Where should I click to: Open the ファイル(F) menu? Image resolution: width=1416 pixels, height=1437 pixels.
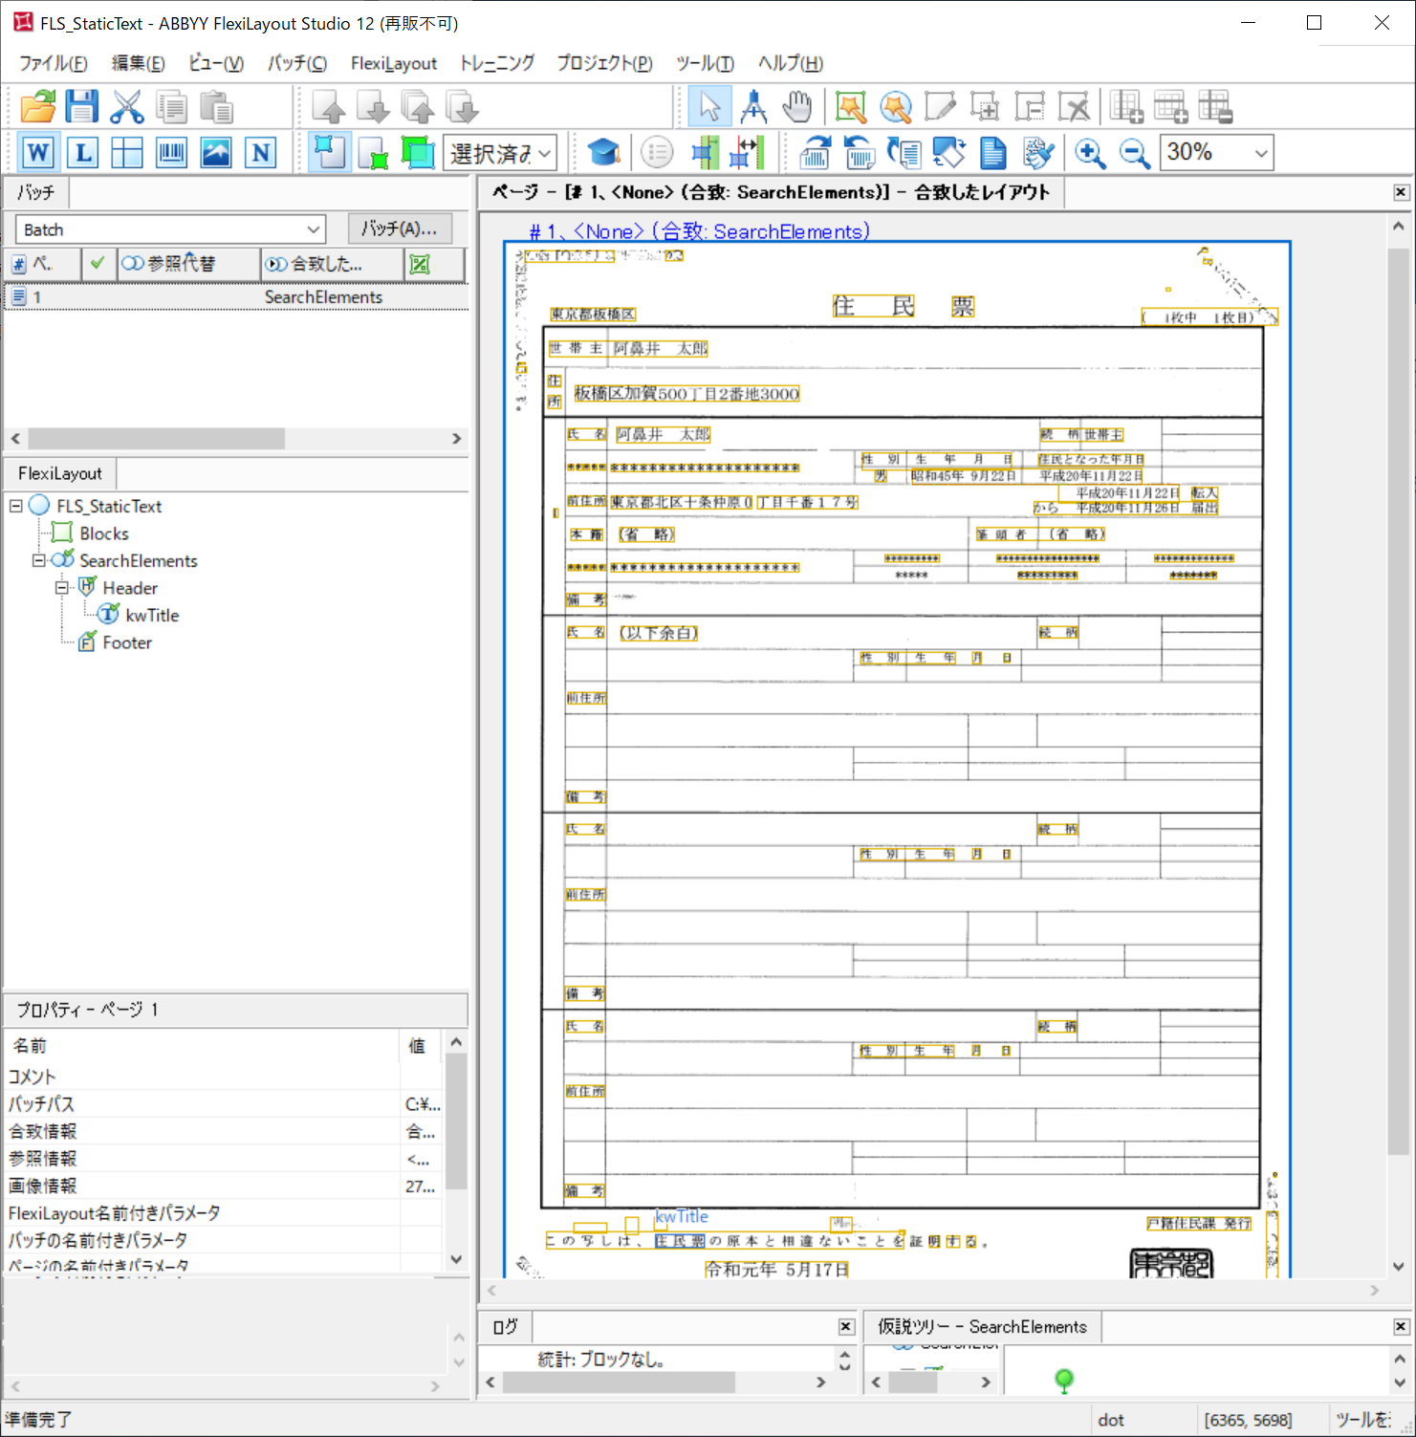pyautogui.click(x=54, y=63)
